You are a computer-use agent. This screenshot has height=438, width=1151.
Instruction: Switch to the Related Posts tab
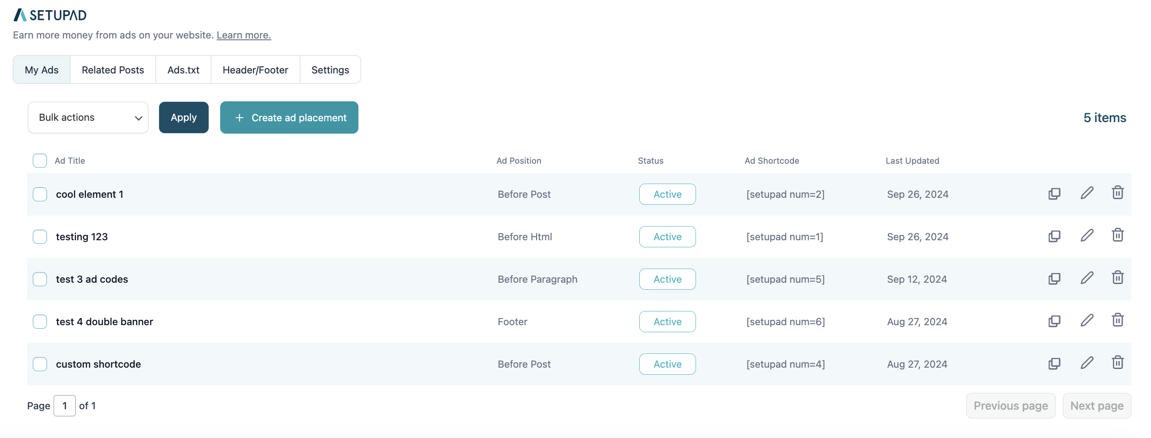(113, 70)
